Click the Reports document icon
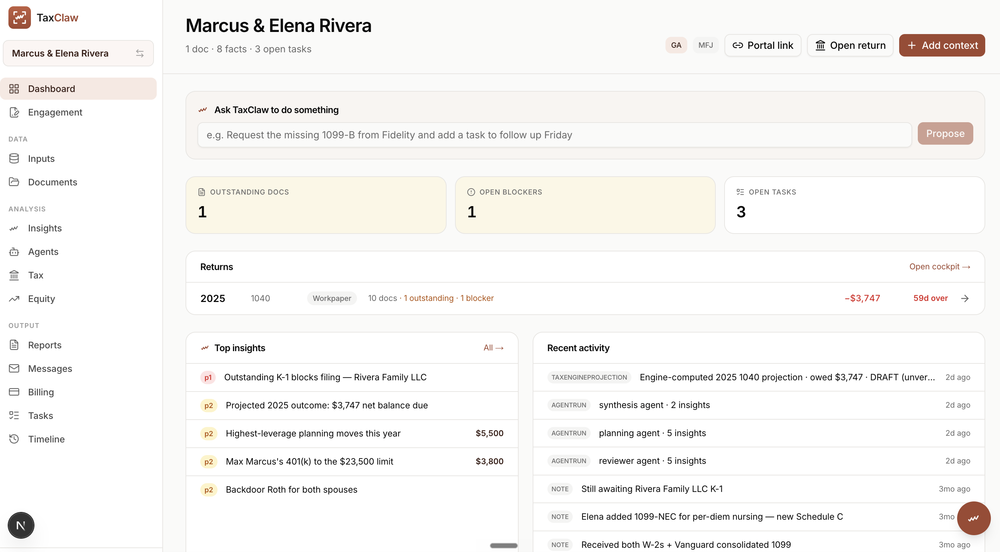This screenshot has width=1000, height=552. (14, 345)
